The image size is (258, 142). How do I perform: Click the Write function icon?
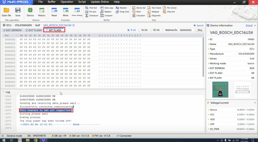coord(66,10)
